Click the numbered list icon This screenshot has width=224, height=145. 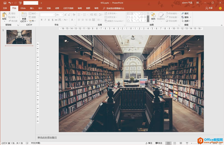point(85,15)
